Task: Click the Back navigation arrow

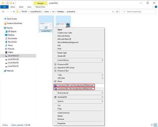Action: 3,12
